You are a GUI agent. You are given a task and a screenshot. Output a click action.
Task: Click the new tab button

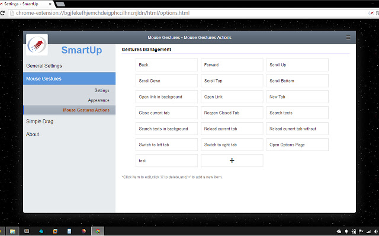[x=60, y=4]
